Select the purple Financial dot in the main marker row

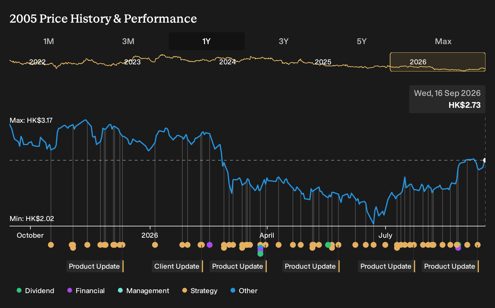pyautogui.click(x=210, y=245)
